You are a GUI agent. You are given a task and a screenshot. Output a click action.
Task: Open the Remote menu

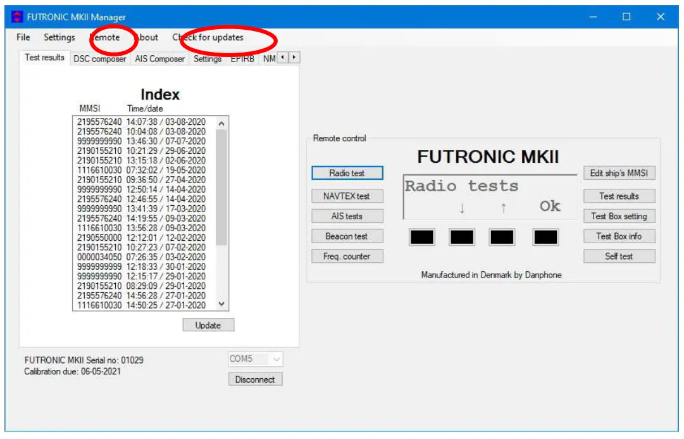(x=107, y=37)
